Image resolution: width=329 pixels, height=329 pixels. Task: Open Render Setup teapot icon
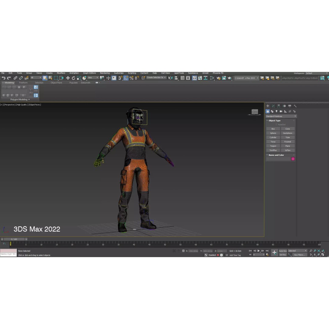coord(218,78)
